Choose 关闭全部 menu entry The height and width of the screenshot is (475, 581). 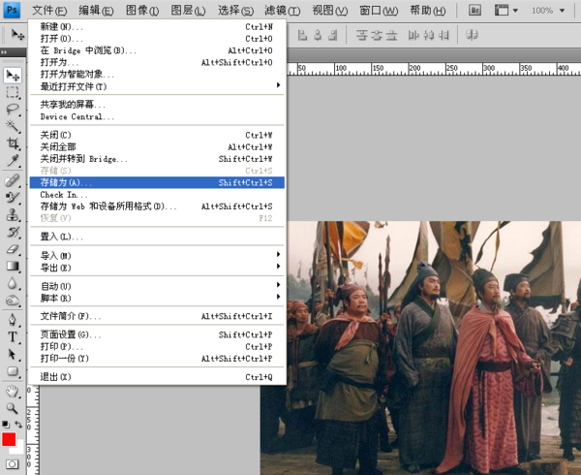click(157, 146)
